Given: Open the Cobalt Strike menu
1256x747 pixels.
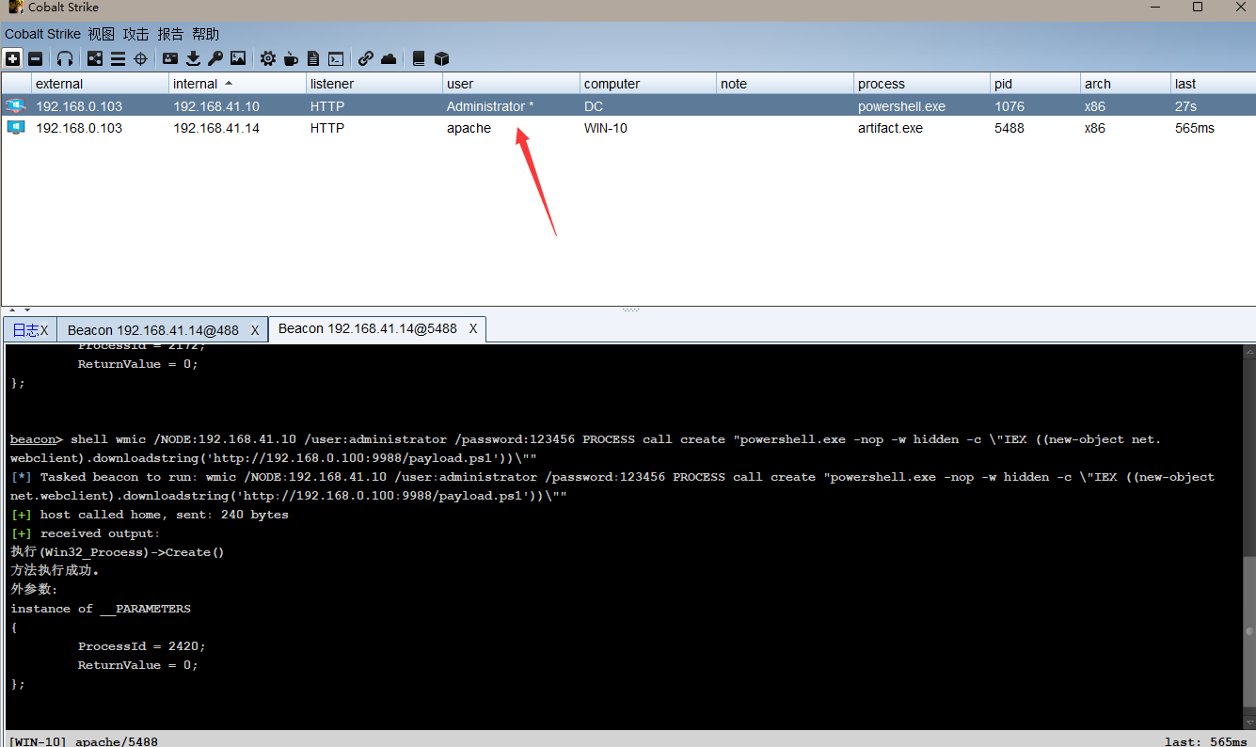Looking at the screenshot, I should [x=43, y=34].
